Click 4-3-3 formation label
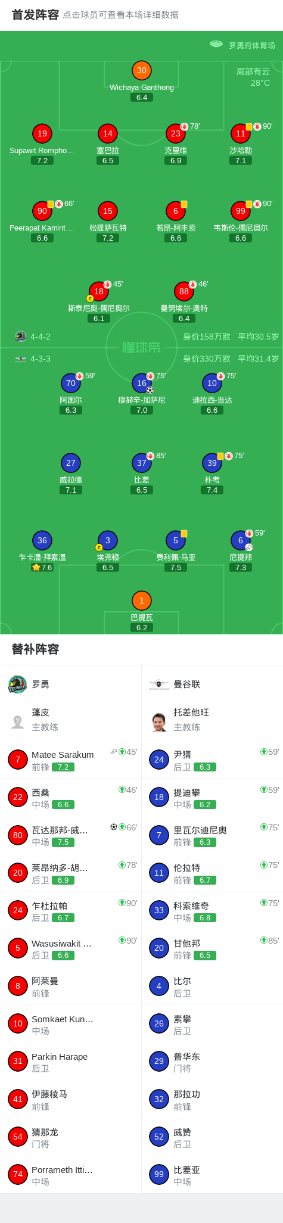 coord(41,359)
